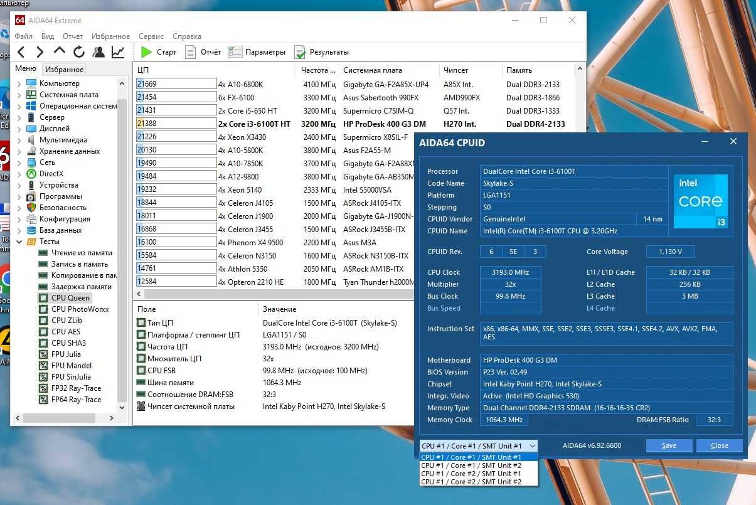Expand the Сеть tree node arrow
Screen dimensions: 756x505
[x=19, y=162]
